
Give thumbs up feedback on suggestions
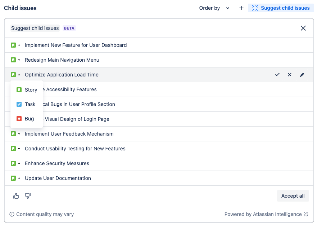[x=16, y=196]
